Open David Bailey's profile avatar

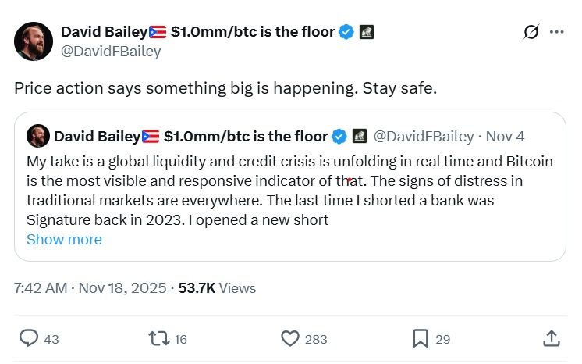point(34,41)
